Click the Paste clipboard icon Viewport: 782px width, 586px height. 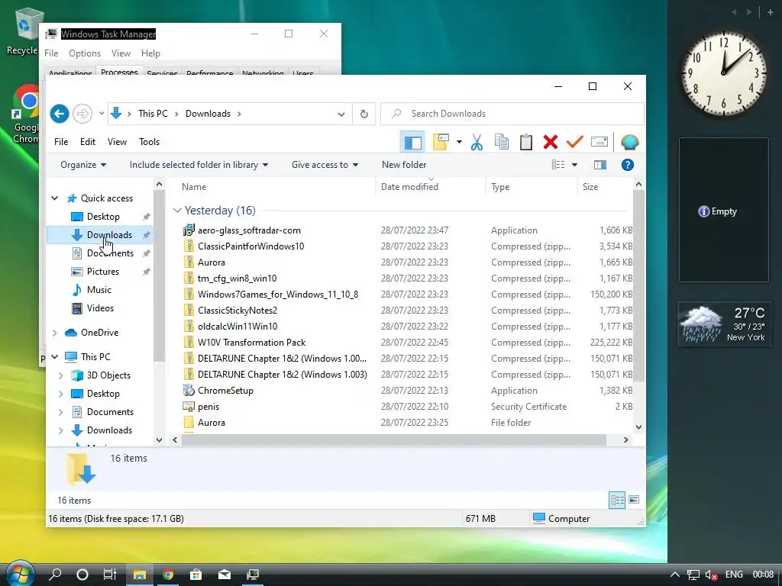click(x=525, y=143)
